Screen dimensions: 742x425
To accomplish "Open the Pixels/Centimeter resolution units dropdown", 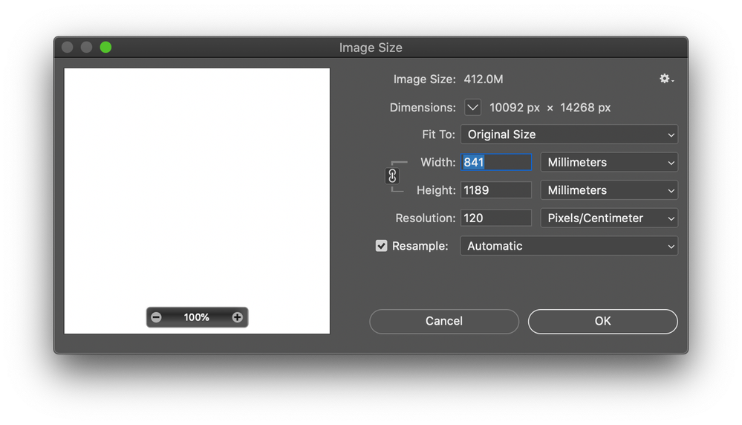I will 609,218.
